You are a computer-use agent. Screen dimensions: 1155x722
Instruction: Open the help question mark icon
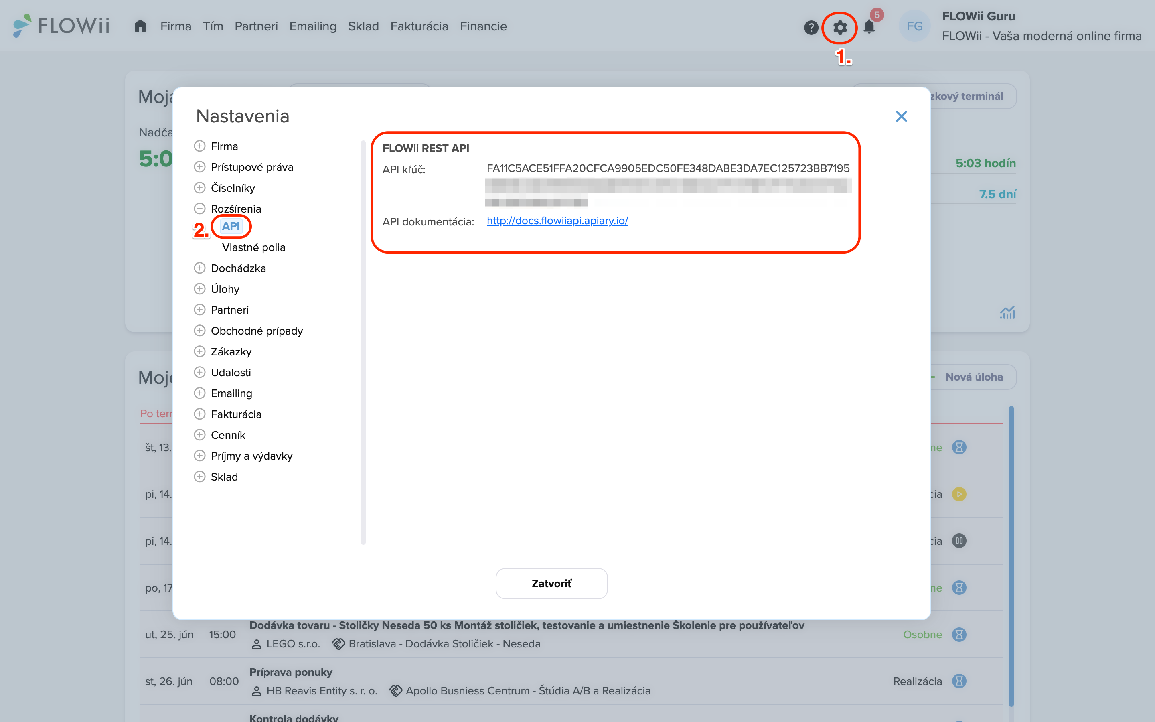pyautogui.click(x=811, y=28)
